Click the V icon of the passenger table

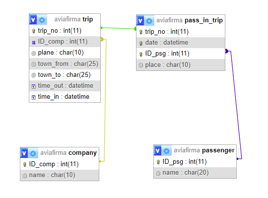point(158,150)
